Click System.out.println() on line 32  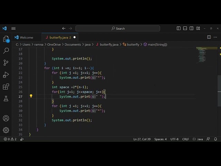(x=72, y=120)
